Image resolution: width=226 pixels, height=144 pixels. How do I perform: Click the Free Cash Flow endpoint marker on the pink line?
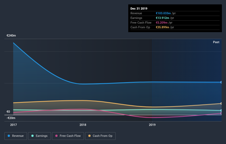click(x=221, y=113)
